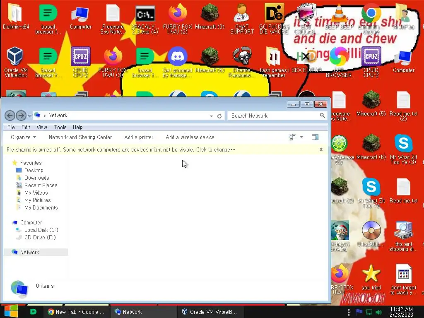Click the change your view icon
424x318 pixels.
coord(292,137)
